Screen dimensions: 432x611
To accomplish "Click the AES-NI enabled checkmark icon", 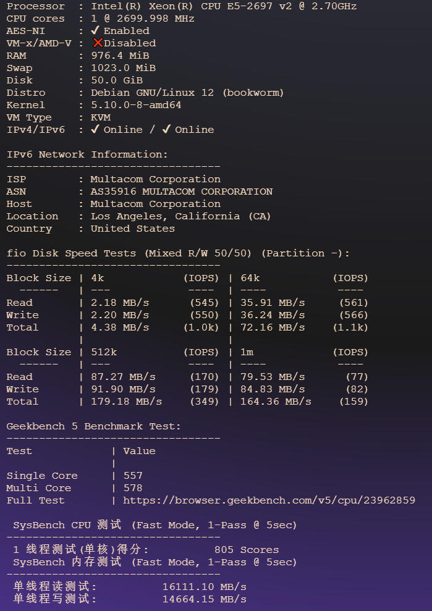I will [95, 31].
